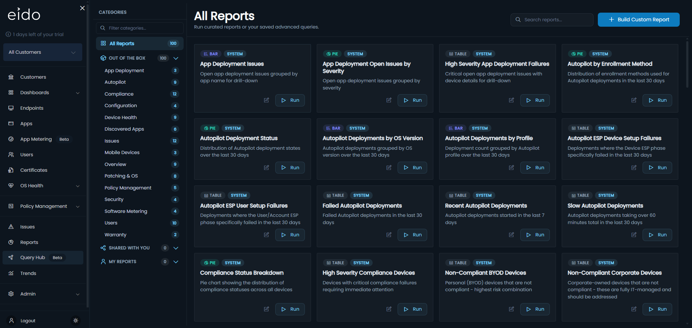Edit the Autopilot Deployment Status report
The height and width of the screenshot is (328, 692).
pyautogui.click(x=266, y=167)
